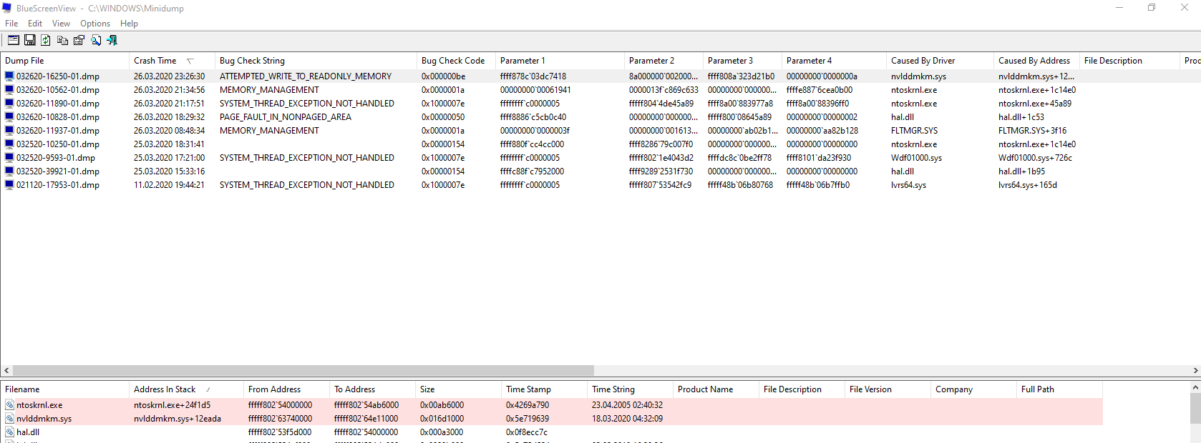This screenshot has height=443, width=1201.
Task: Open the Properties toolbar icon
Action: [x=79, y=41]
